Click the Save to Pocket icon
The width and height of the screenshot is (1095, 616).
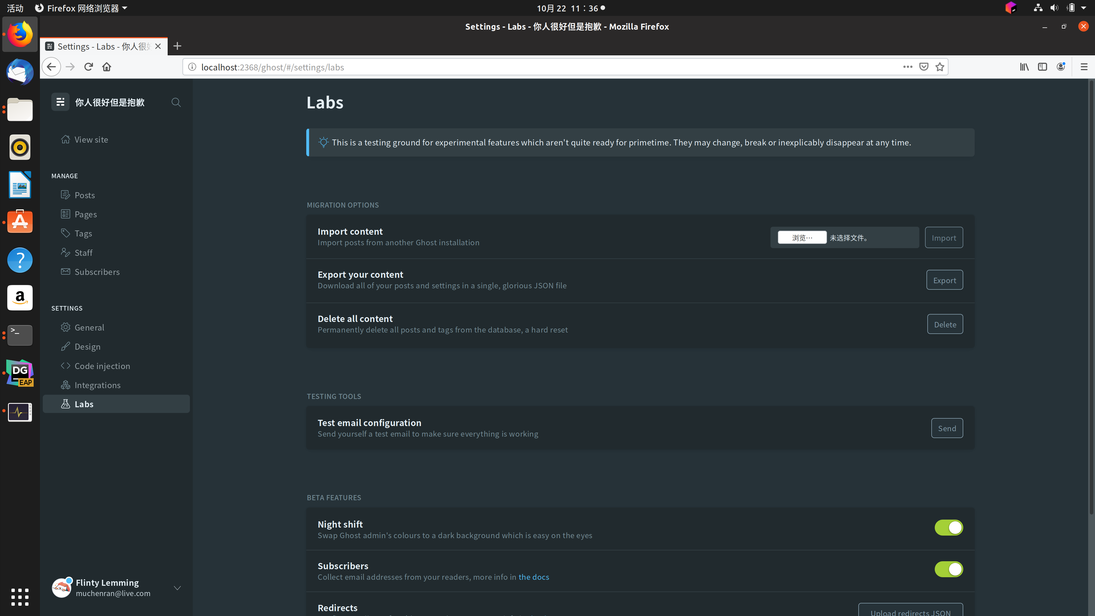pyautogui.click(x=923, y=67)
